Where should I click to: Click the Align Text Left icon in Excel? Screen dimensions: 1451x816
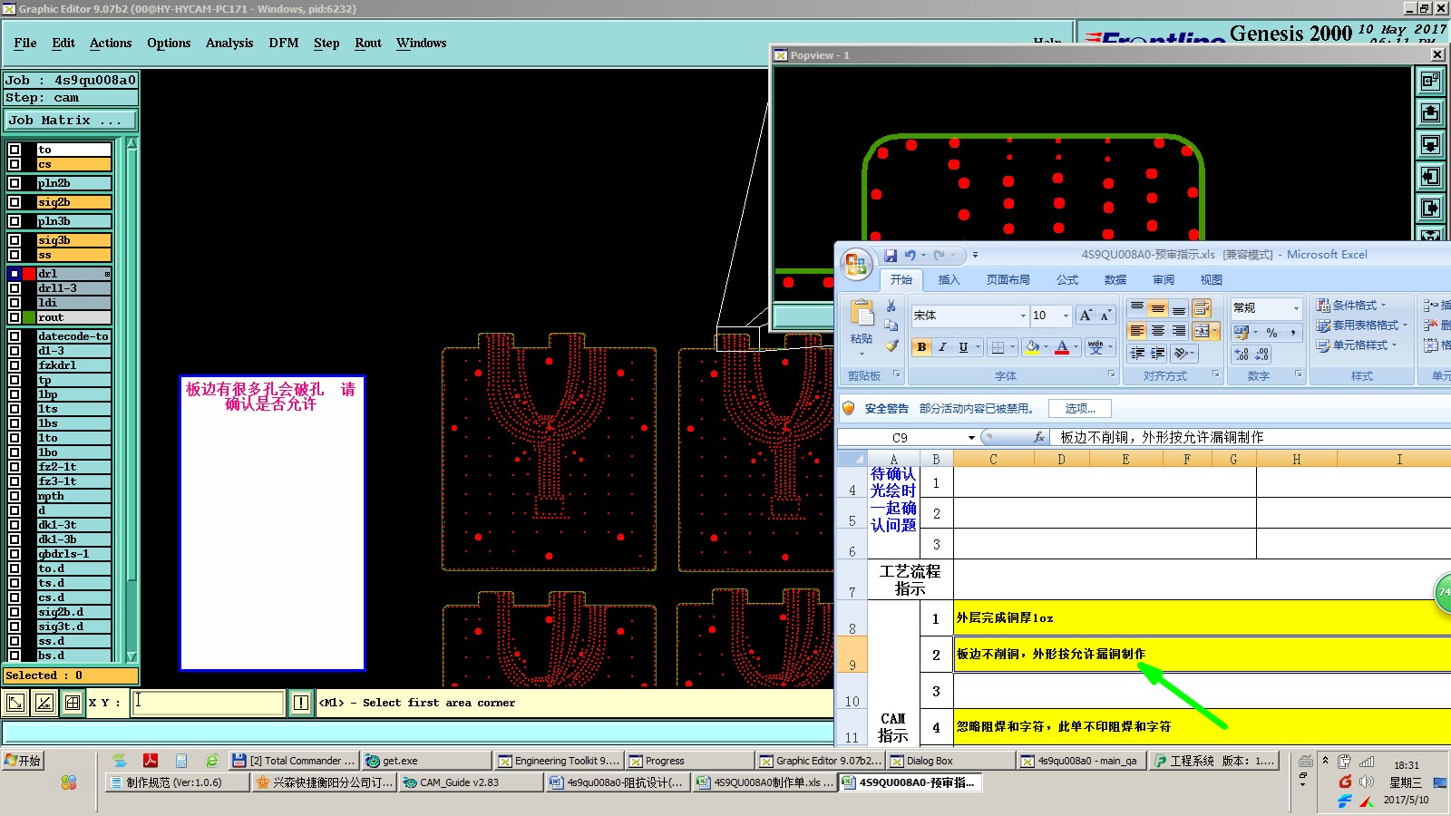coord(1137,331)
